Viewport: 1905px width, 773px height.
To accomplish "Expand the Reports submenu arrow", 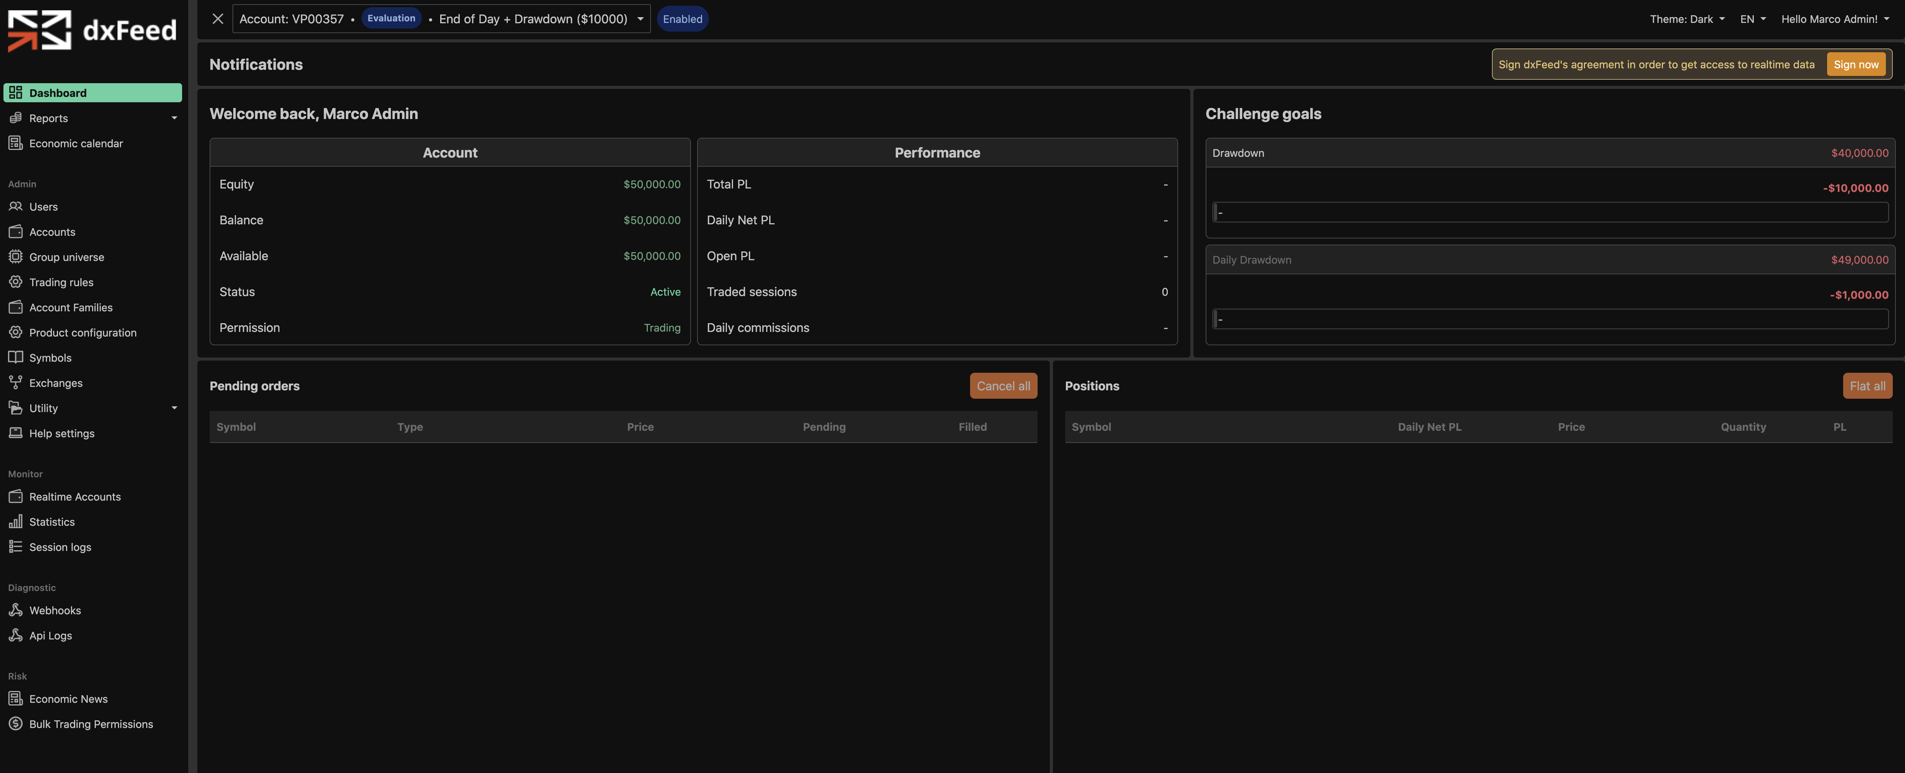I will 174,118.
